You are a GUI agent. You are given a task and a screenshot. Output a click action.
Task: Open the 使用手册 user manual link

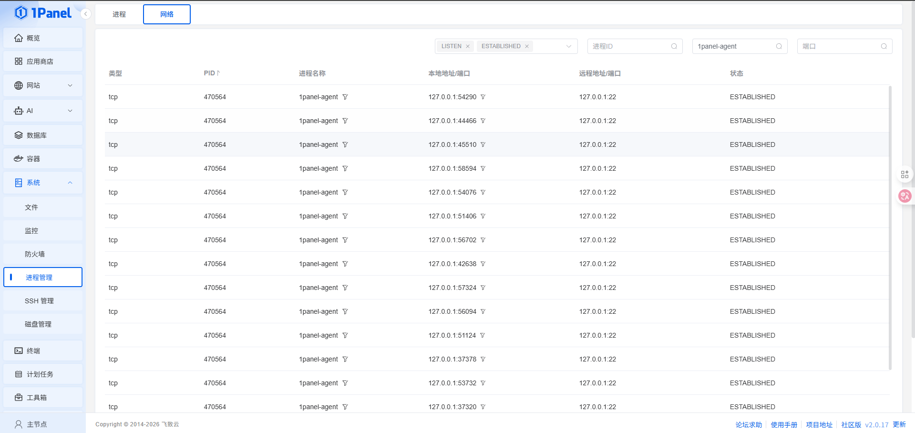pos(783,424)
